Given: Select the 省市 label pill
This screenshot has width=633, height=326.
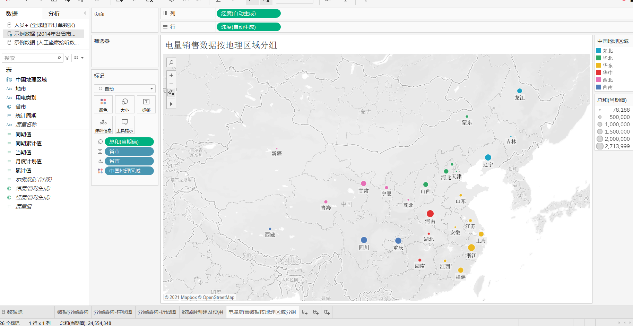Looking at the screenshot, I should 129,152.
